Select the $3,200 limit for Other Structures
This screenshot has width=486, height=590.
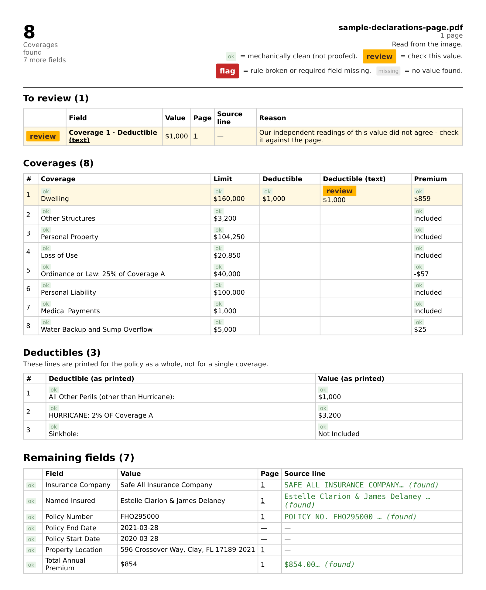(225, 219)
